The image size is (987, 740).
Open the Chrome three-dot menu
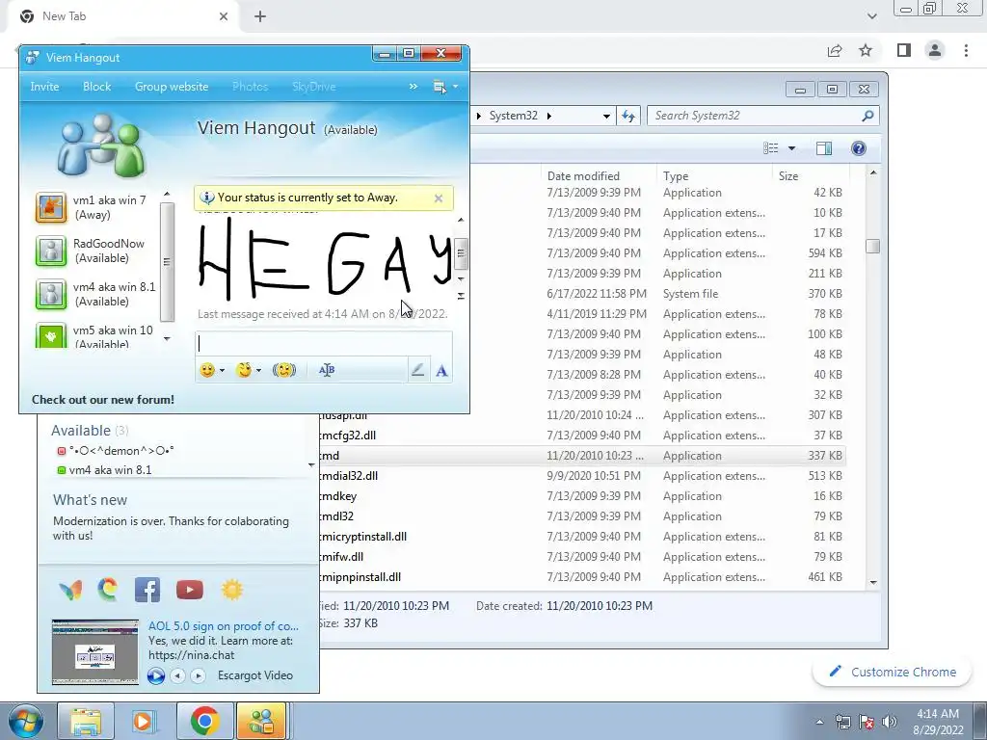pos(966,50)
